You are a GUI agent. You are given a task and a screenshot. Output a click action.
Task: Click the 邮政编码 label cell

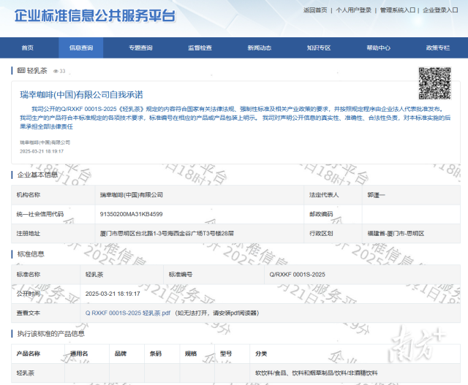[333, 214]
